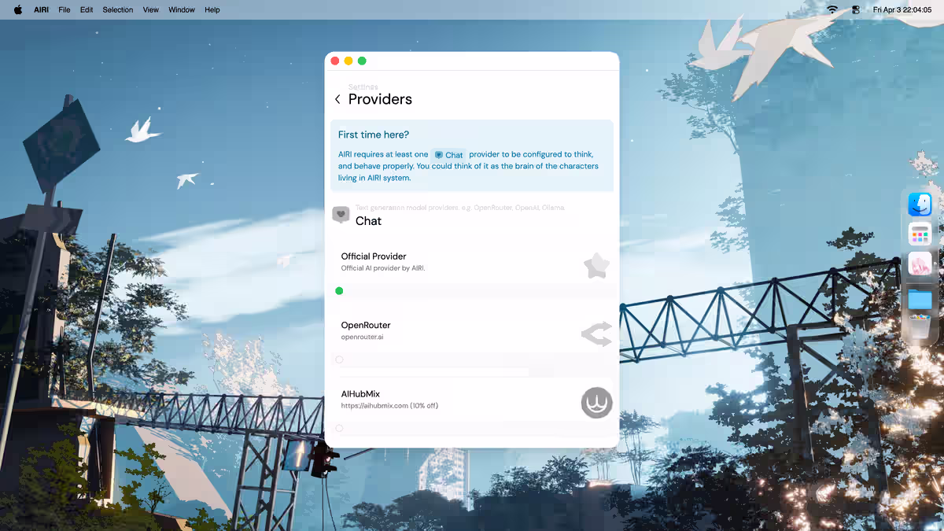Click the status circle under OpenRouter
Viewport: 944px width, 531px height.
[x=339, y=360]
